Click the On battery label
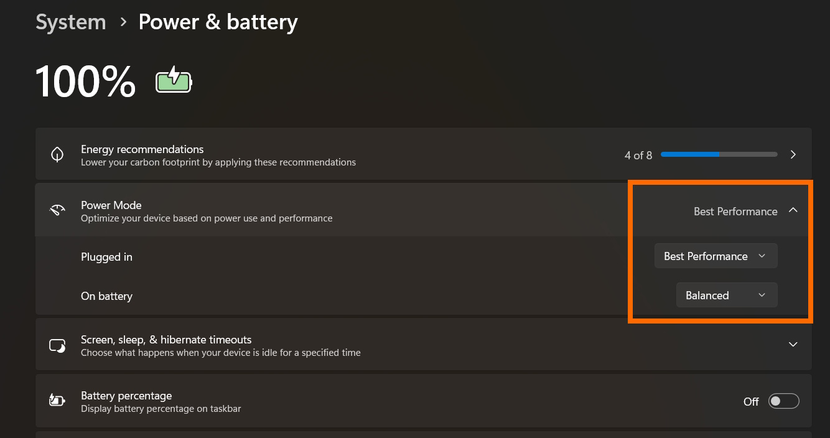This screenshot has height=438, width=830. [106, 296]
